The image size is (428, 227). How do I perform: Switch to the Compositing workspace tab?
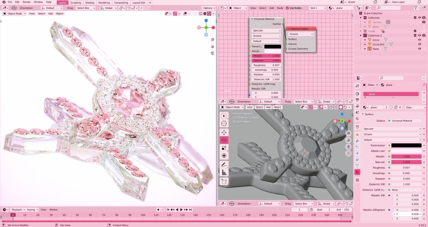(121, 2)
